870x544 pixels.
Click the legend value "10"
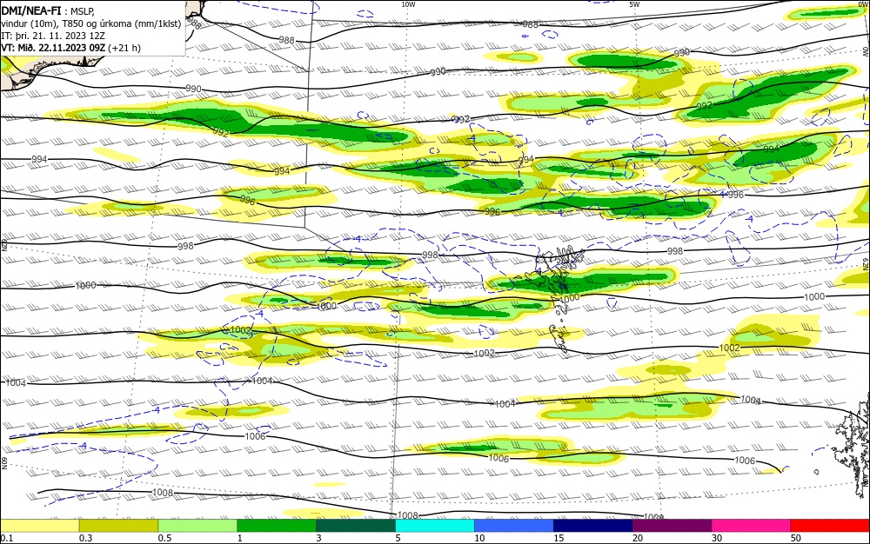click(x=479, y=538)
